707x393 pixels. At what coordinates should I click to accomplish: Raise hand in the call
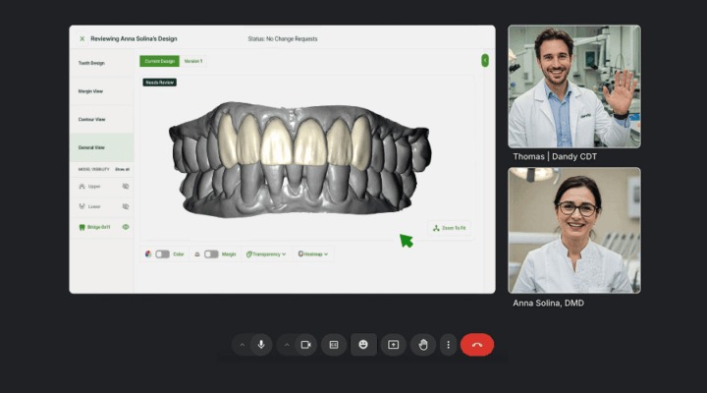[423, 345]
